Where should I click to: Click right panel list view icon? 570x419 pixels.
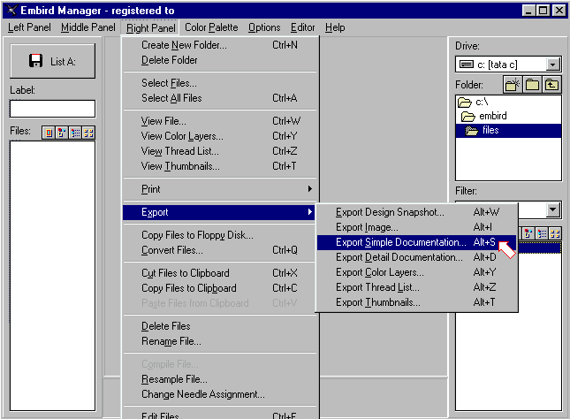point(542,233)
